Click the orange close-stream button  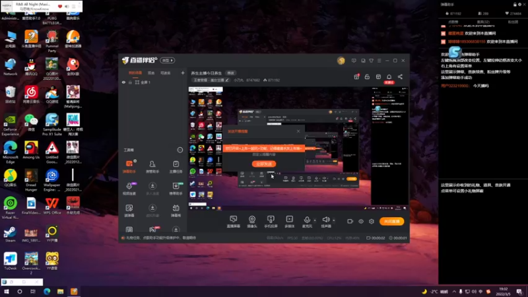click(x=391, y=221)
